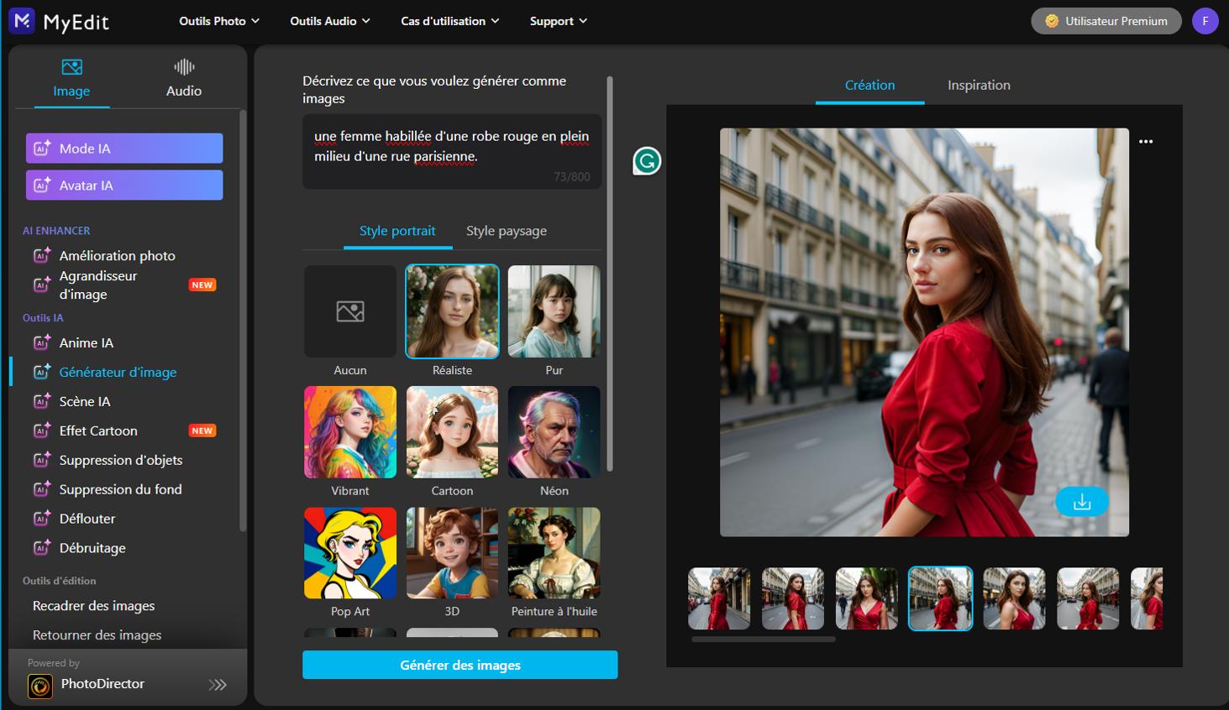Viewport: 1229px width, 710px height.
Task: Select the first generated thumbnail
Action: [719, 598]
